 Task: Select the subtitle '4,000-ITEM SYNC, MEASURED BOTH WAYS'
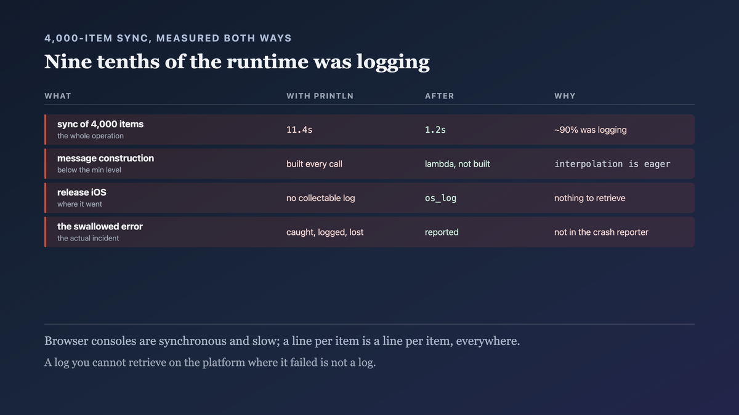(x=168, y=38)
